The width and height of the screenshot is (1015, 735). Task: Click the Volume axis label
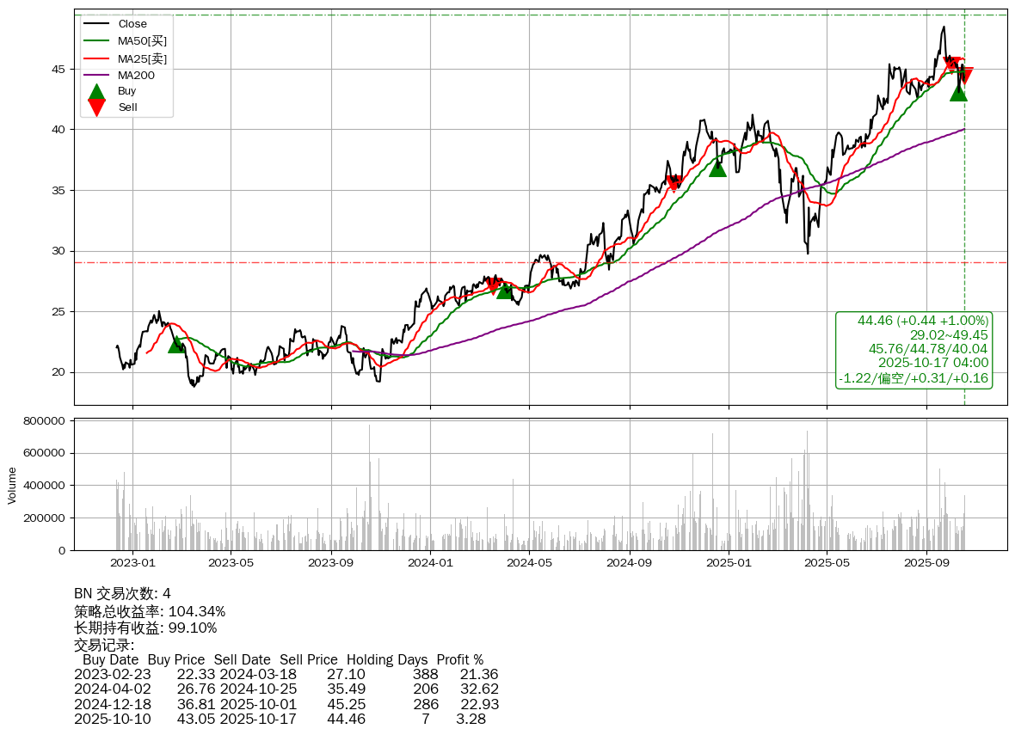pyautogui.click(x=12, y=485)
